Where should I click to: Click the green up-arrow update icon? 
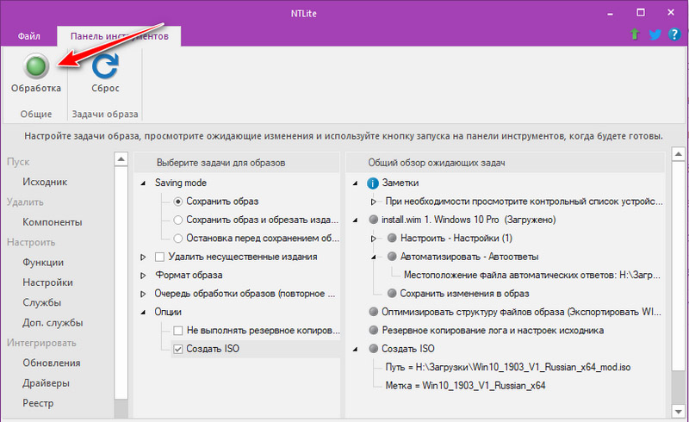(635, 34)
